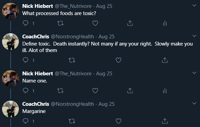Screen dimensions: 200x127
Task: Click CoachChris avatar on "Define toxic" tweet
Action: (10, 41)
